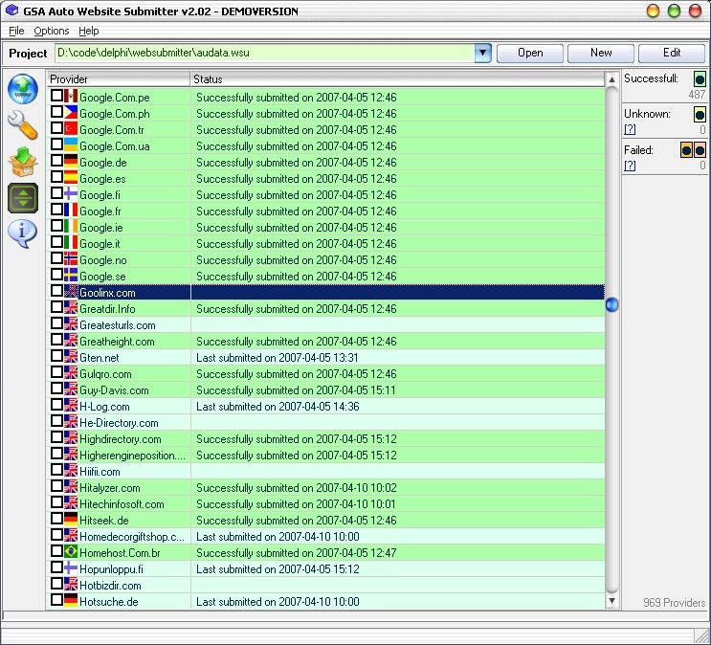Open the info speech bubble icon
The image size is (711, 645).
pyautogui.click(x=22, y=233)
